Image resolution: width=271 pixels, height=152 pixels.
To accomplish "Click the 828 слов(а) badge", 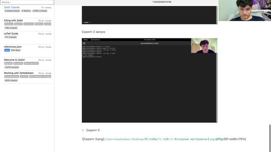I will click(11, 81).
